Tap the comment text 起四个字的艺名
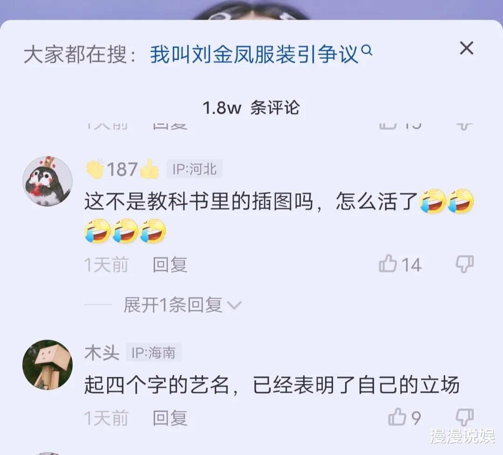The width and height of the screenshot is (503, 455). 157,385
